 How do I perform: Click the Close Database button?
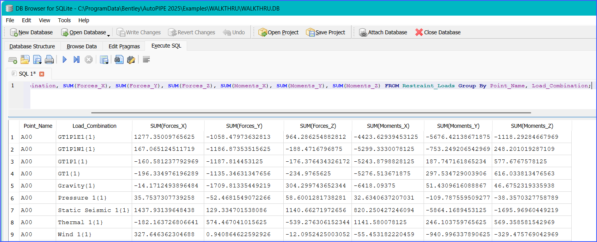(x=438, y=32)
